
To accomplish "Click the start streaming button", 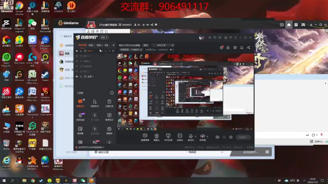I will tap(243, 137).
